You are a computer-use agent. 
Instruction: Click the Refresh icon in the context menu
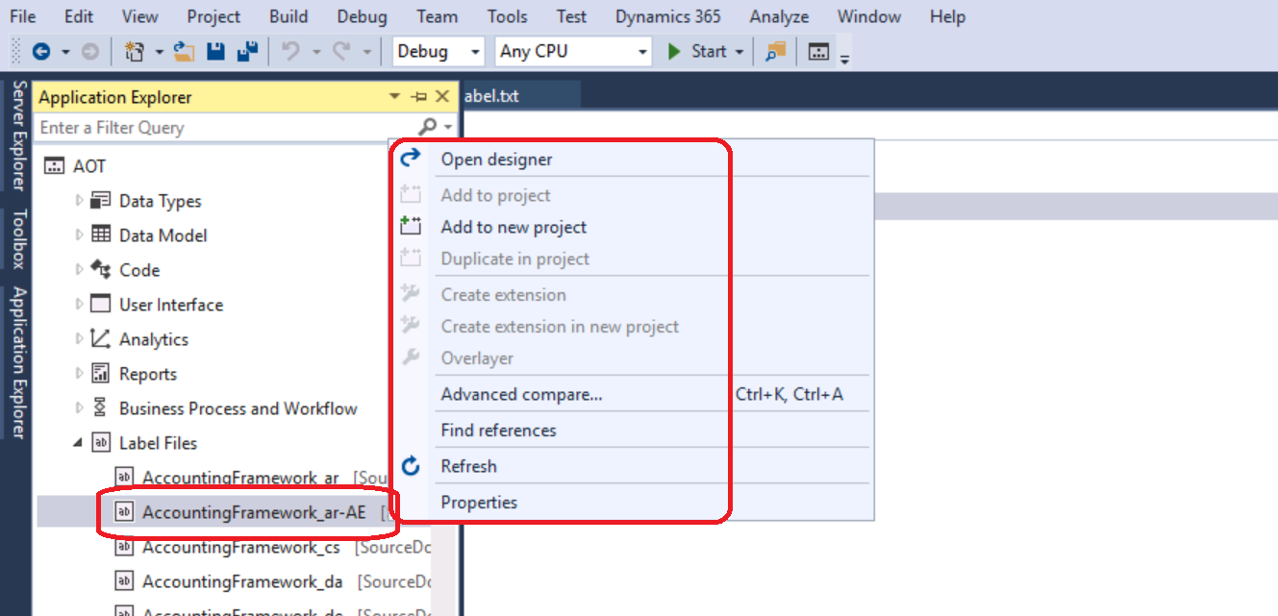coord(410,465)
